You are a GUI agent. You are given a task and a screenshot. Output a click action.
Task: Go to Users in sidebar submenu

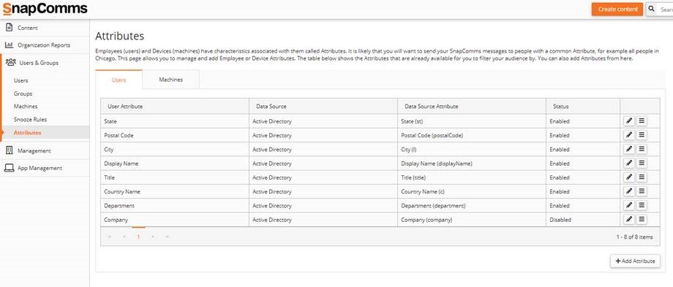click(x=21, y=80)
